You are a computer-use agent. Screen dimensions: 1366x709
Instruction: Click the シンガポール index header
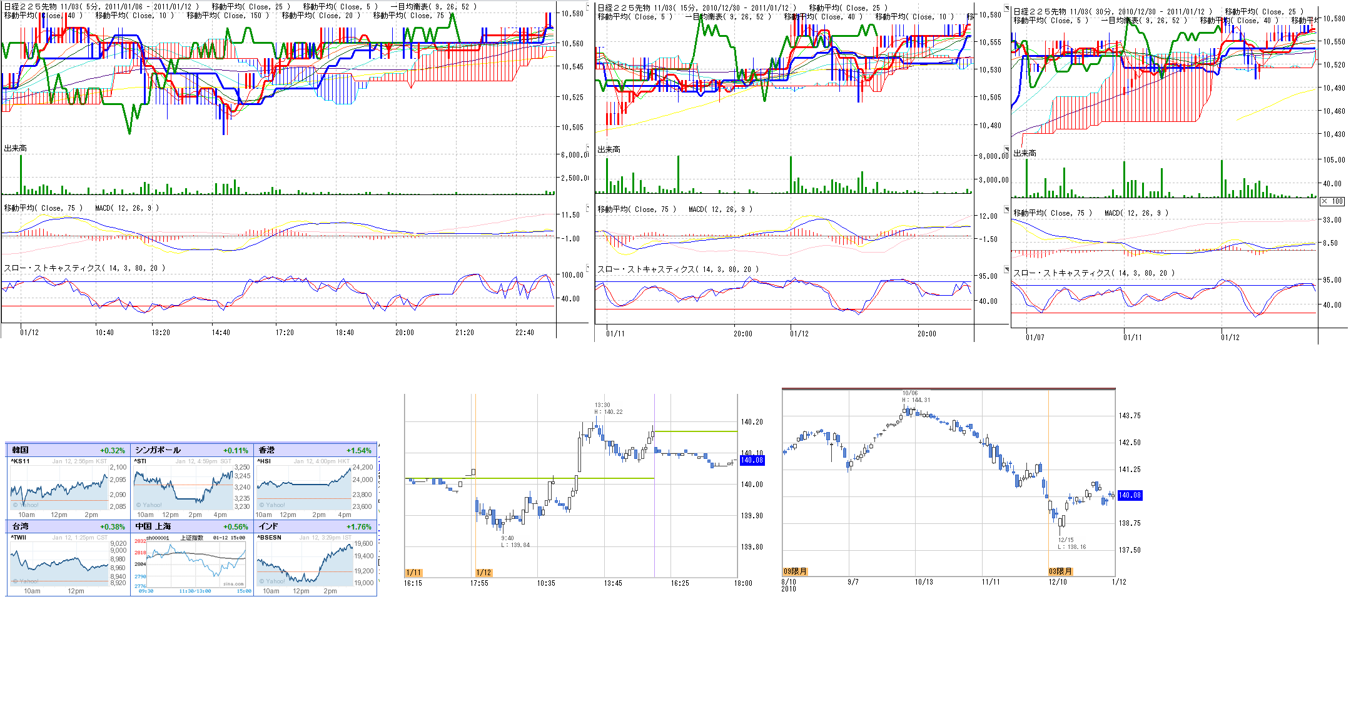click(158, 450)
